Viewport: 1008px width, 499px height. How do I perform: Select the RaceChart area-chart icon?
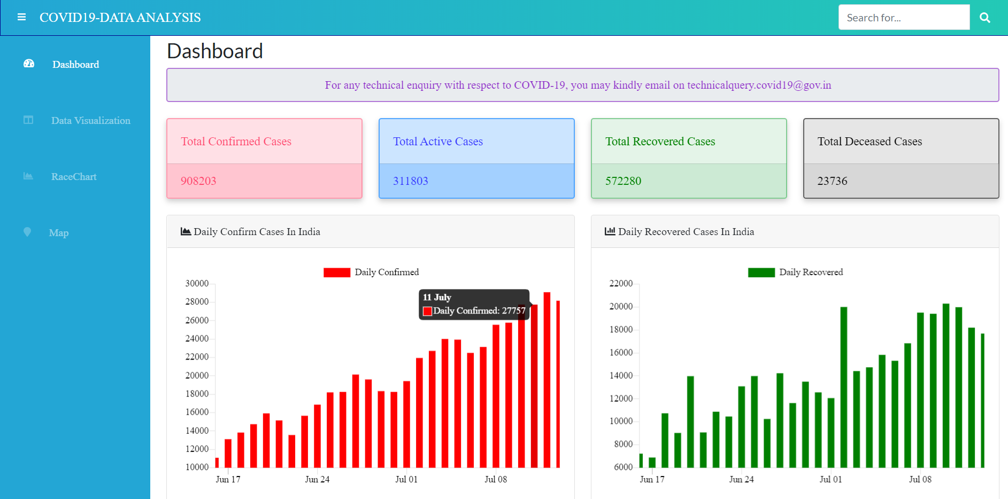click(28, 176)
